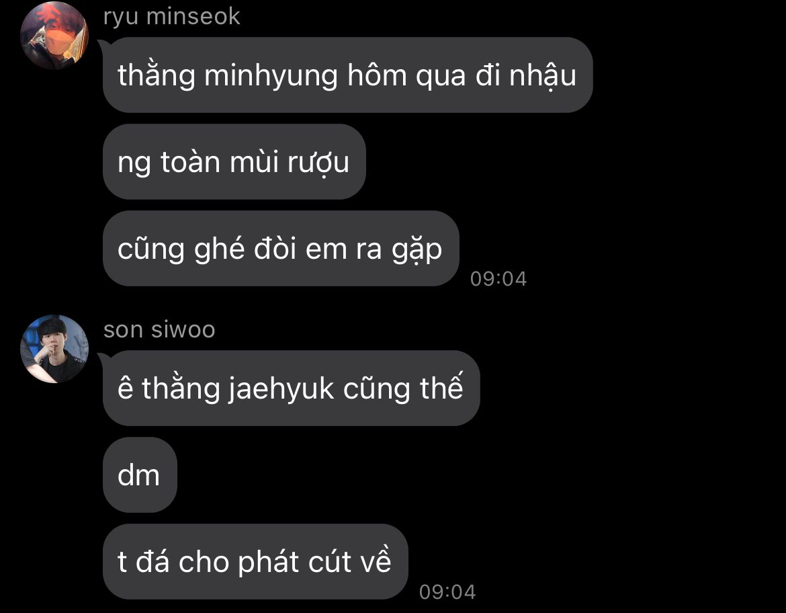Tap the 09:04 timestamp under minseok's messages
Screen dimensions: 786x613
[498, 279]
